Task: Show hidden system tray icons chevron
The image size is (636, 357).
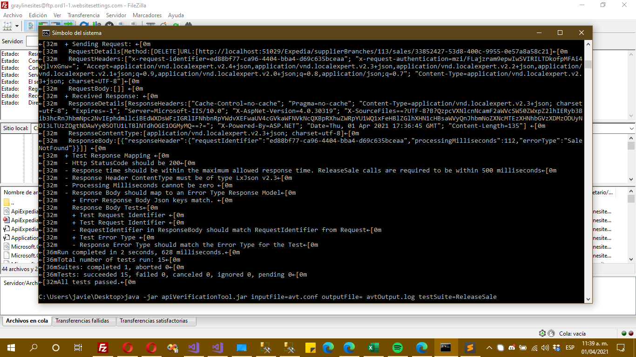Action: pos(489,348)
